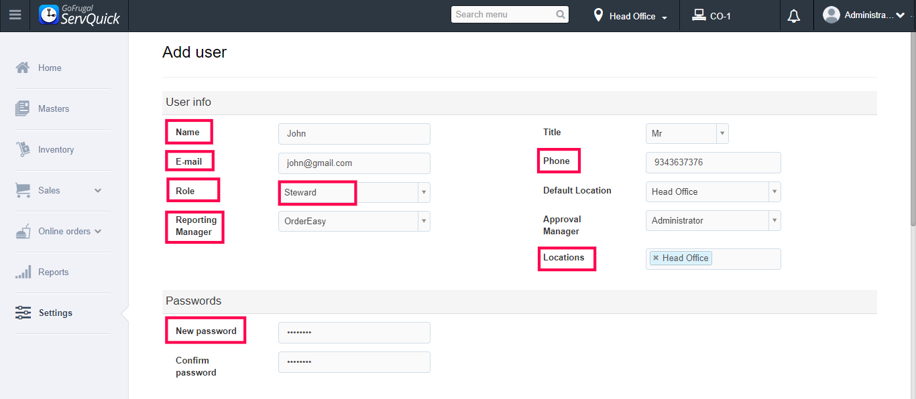The height and width of the screenshot is (399, 916).
Task: Click the CO-1 terminal computer icon
Action: pyautogui.click(x=699, y=15)
